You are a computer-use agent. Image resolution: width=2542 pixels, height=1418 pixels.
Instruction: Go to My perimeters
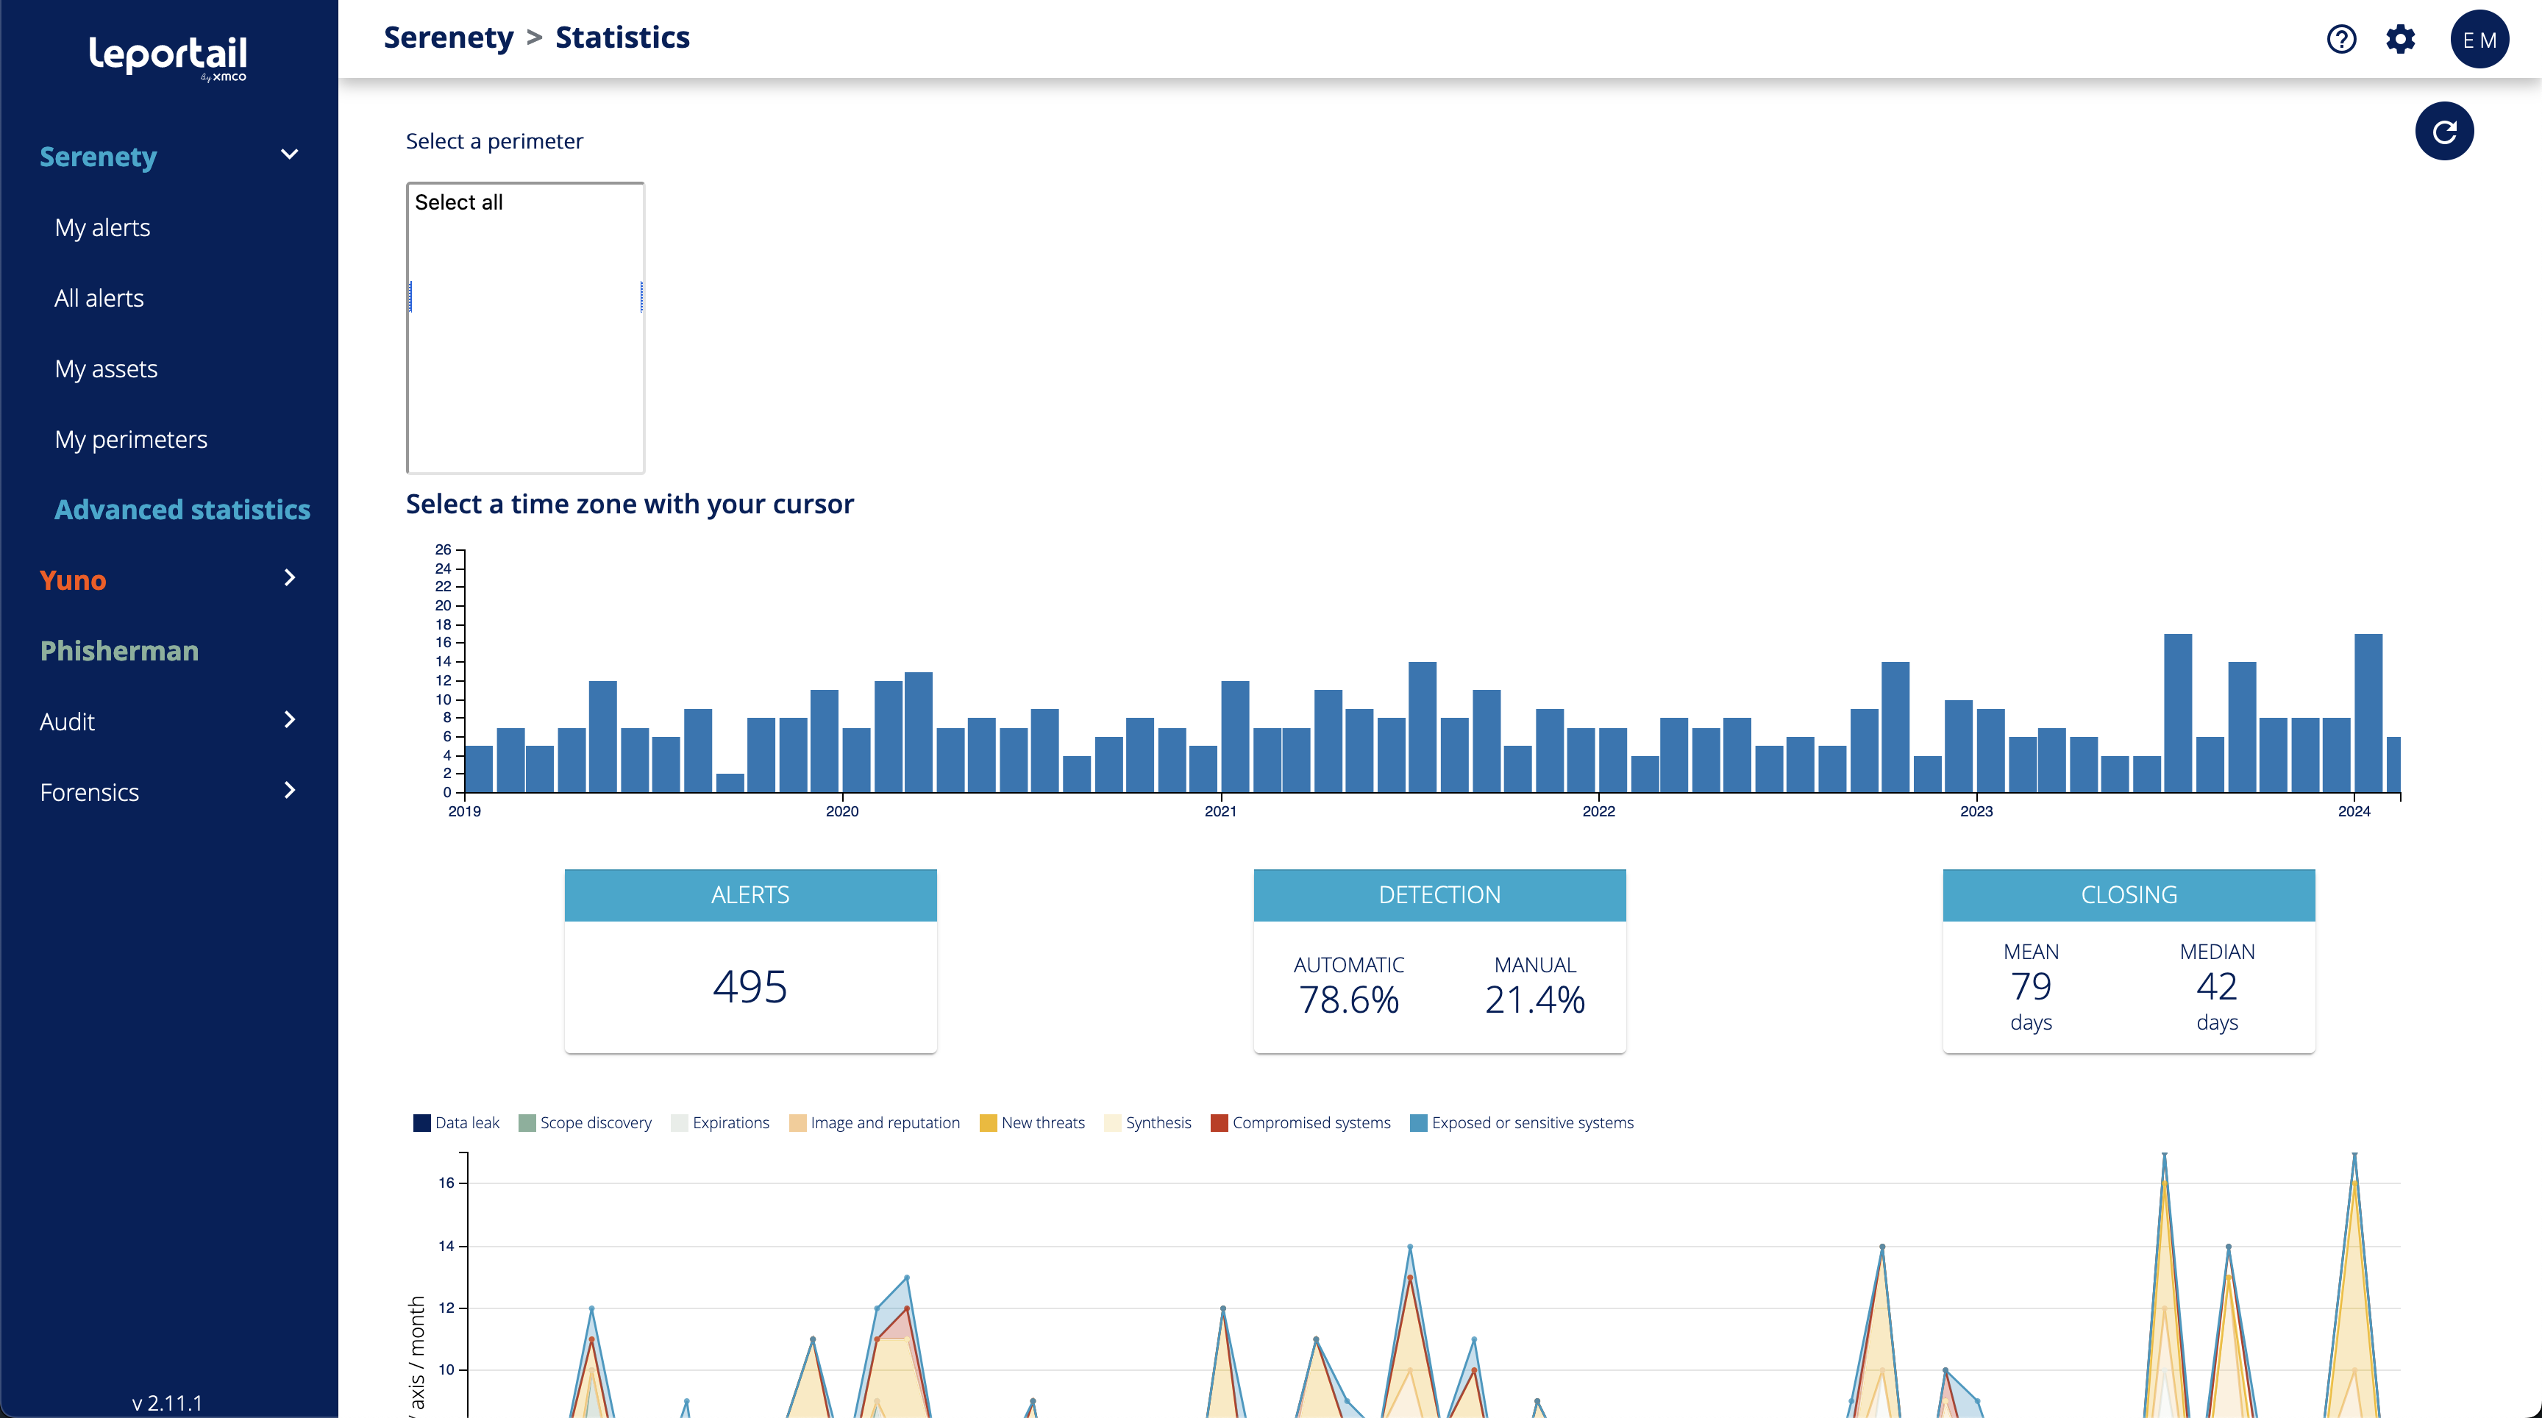[x=131, y=439]
